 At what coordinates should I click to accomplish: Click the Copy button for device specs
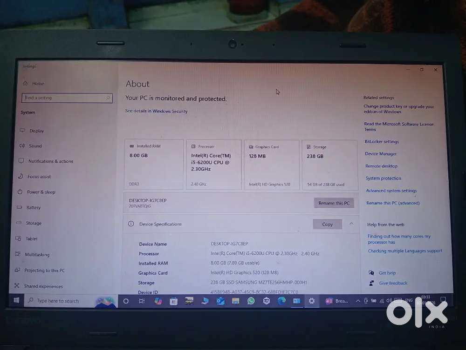click(327, 224)
